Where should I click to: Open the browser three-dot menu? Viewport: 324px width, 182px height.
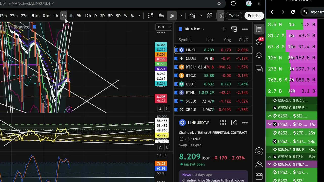point(259,4)
